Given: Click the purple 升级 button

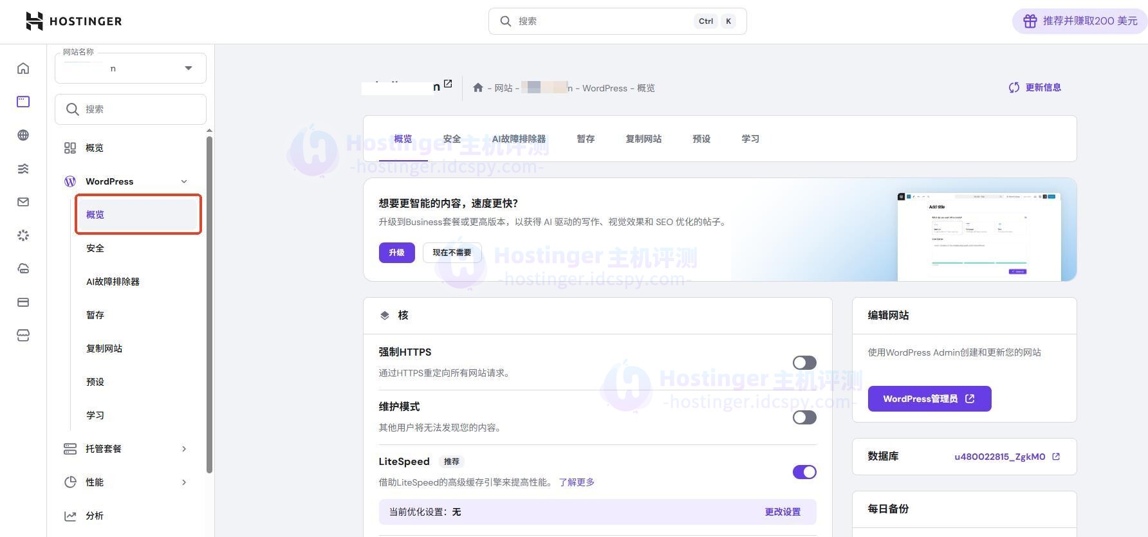Looking at the screenshot, I should pos(396,253).
